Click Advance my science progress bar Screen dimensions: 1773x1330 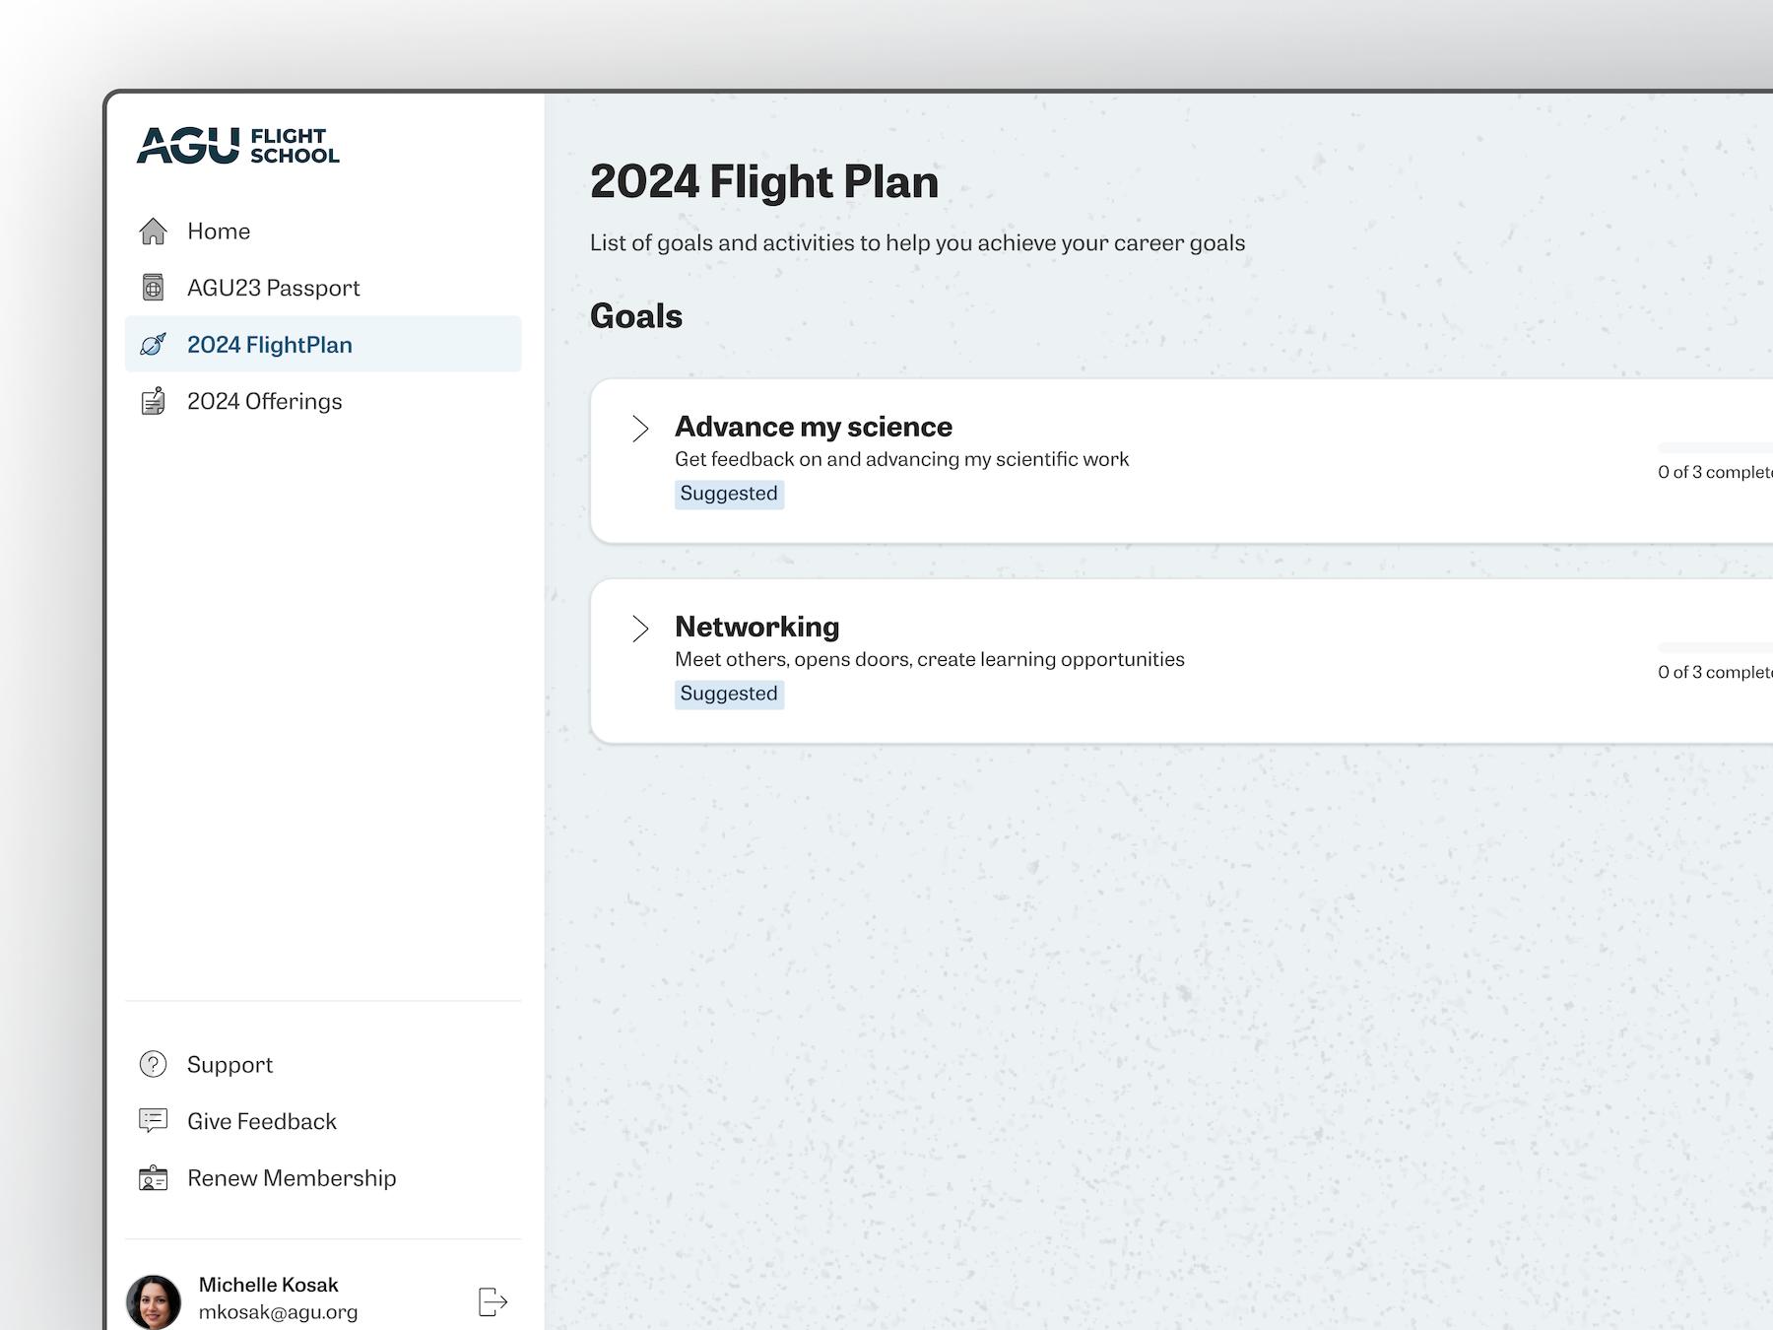click(x=1715, y=447)
